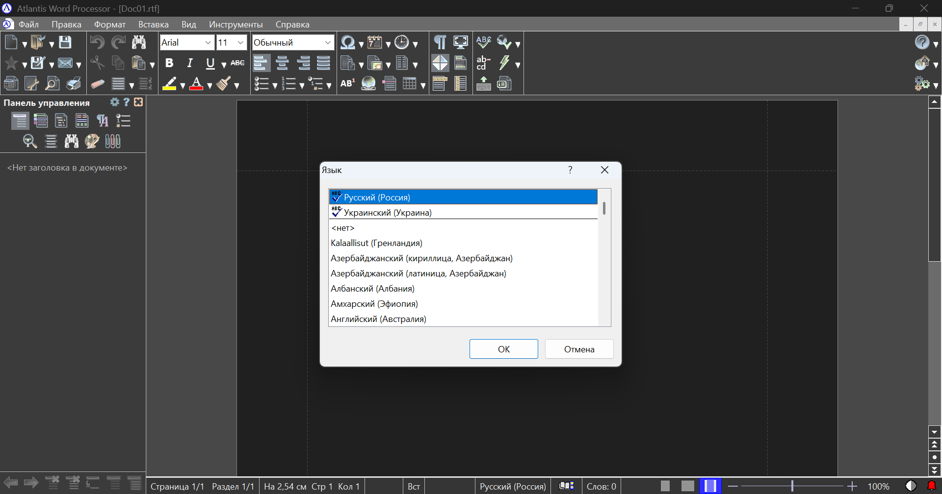Viewport: 942px width, 494px height.
Task: Click Русский (Россия) in status bar
Action: [x=513, y=486]
